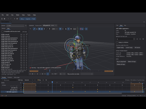Toggle the With keys filter in timeline
The width and height of the screenshot is (146, 109).
tap(21, 80)
